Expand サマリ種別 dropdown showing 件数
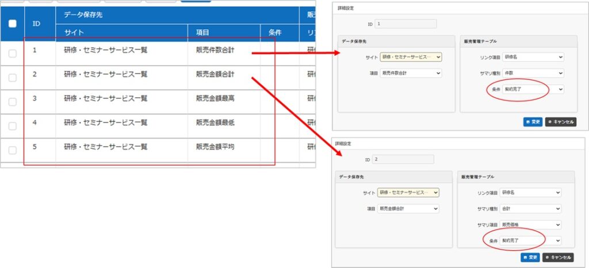The image size is (589, 268). (x=533, y=73)
